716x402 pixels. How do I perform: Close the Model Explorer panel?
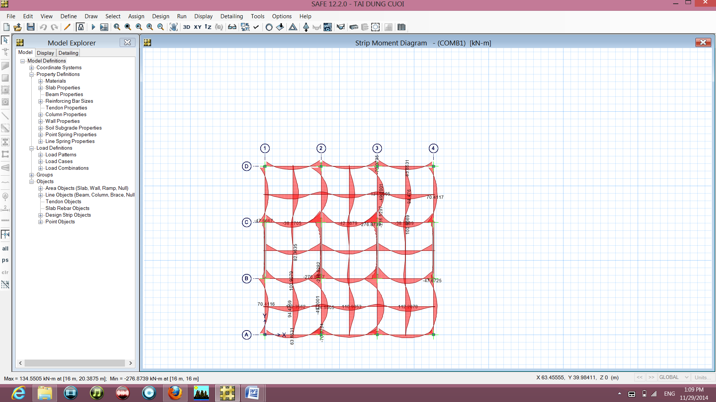click(x=128, y=42)
